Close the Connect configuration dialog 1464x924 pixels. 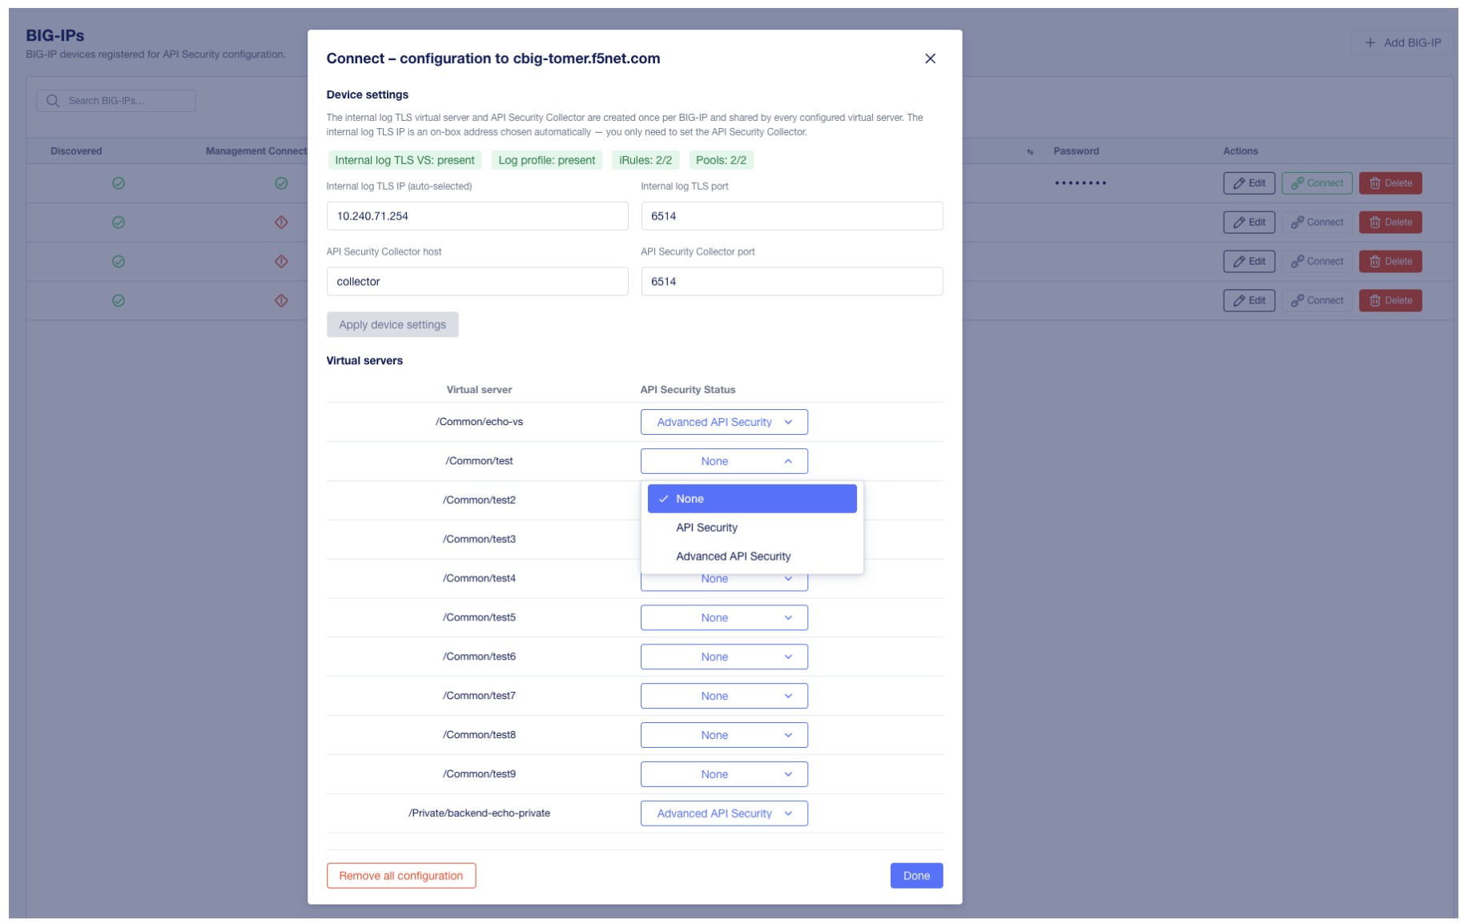pyautogui.click(x=930, y=58)
